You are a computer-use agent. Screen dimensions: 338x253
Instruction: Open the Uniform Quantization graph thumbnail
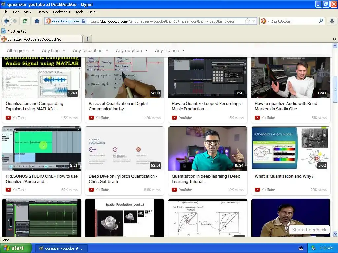tap(208, 217)
